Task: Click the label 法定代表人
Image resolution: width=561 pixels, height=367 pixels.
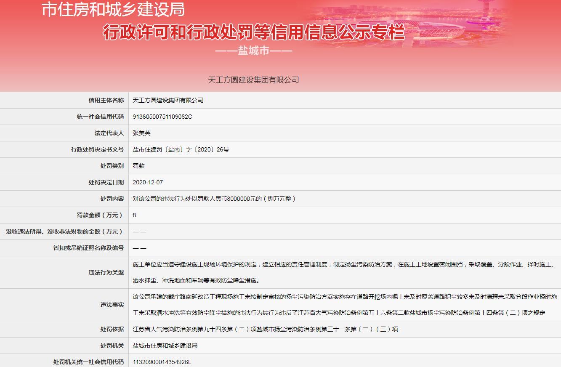Action: [x=109, y=133]
